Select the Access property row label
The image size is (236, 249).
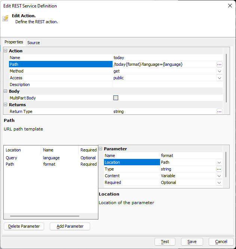coord(61,78)
